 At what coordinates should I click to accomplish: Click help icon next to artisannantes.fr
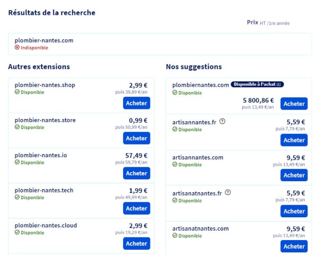click(x=222, y=122)
